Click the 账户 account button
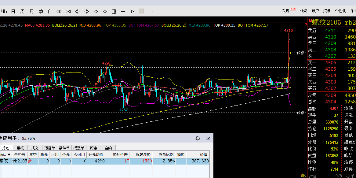The height and width of the screenshot is (178, 356). [x=315, y=11]
